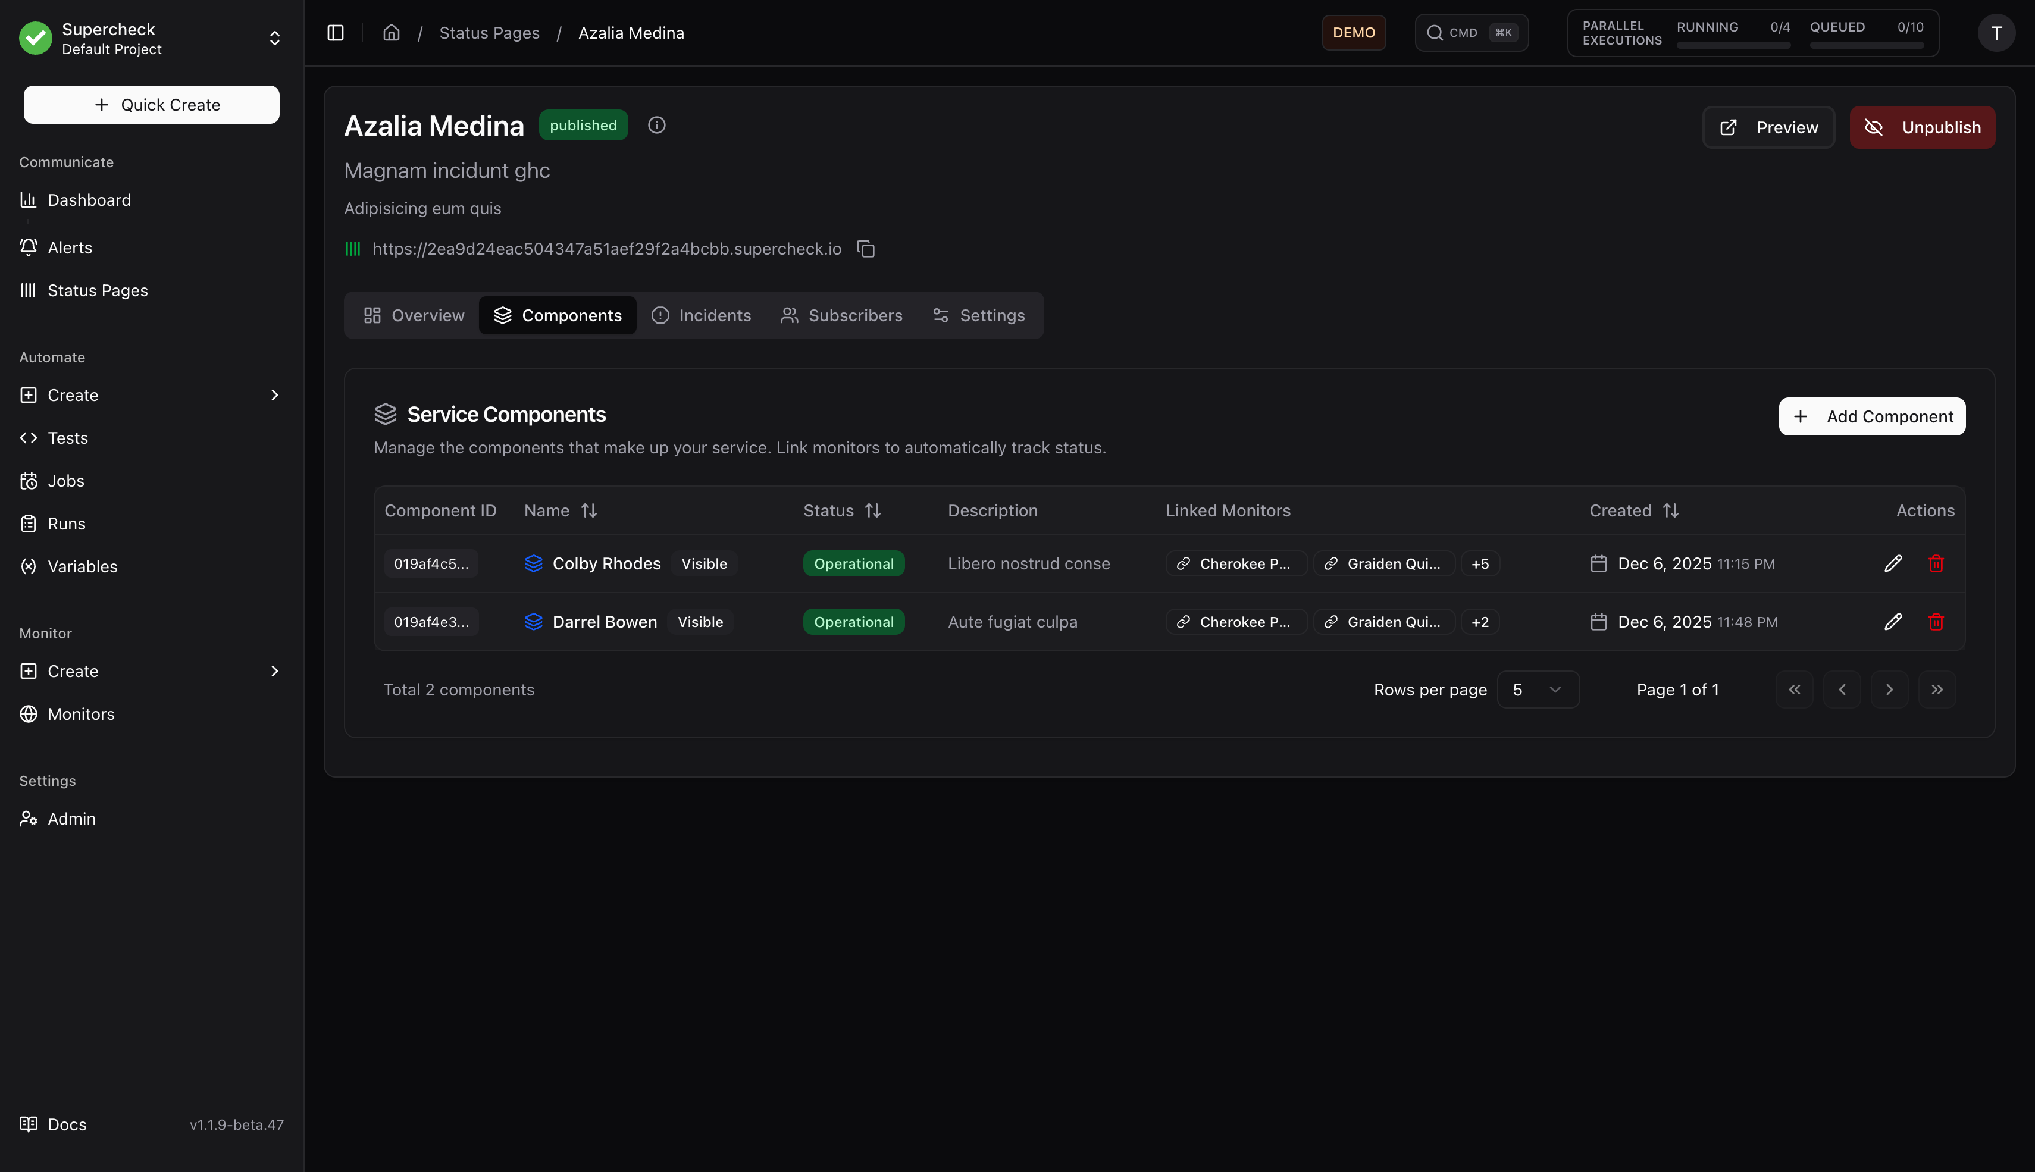Unpublish the Azalia Medina status page

pyautogui.click(x=1923, y=126)
